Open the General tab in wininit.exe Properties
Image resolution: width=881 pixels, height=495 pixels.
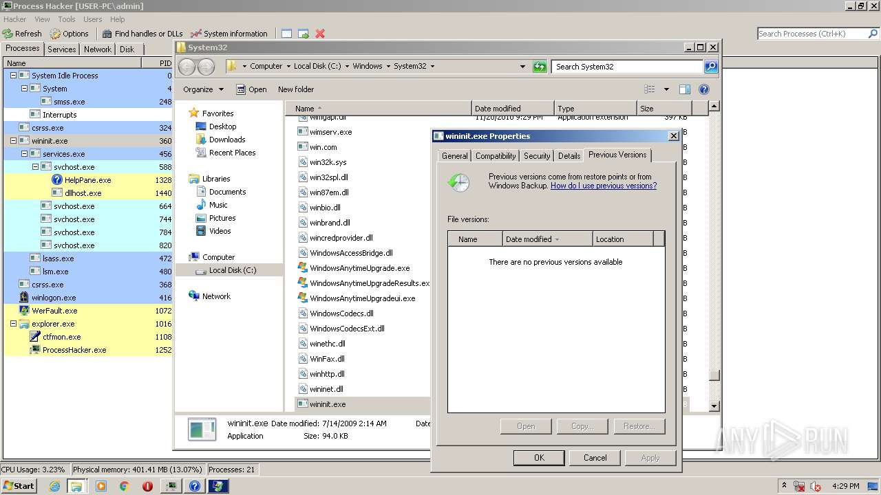pyautogui.click(x=454, y=156)
